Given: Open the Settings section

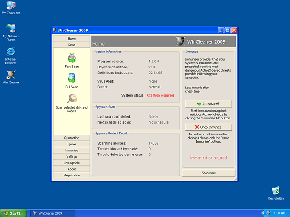Looking at the screenshot, I should pyautogui.click(x=72, y=156).
